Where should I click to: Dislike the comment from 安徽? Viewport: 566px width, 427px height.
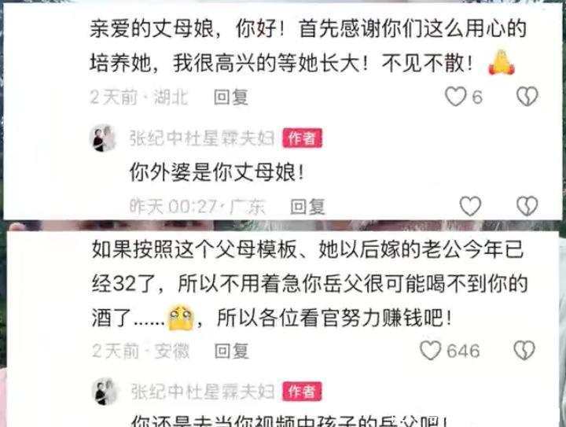click(x=524, y=351)
